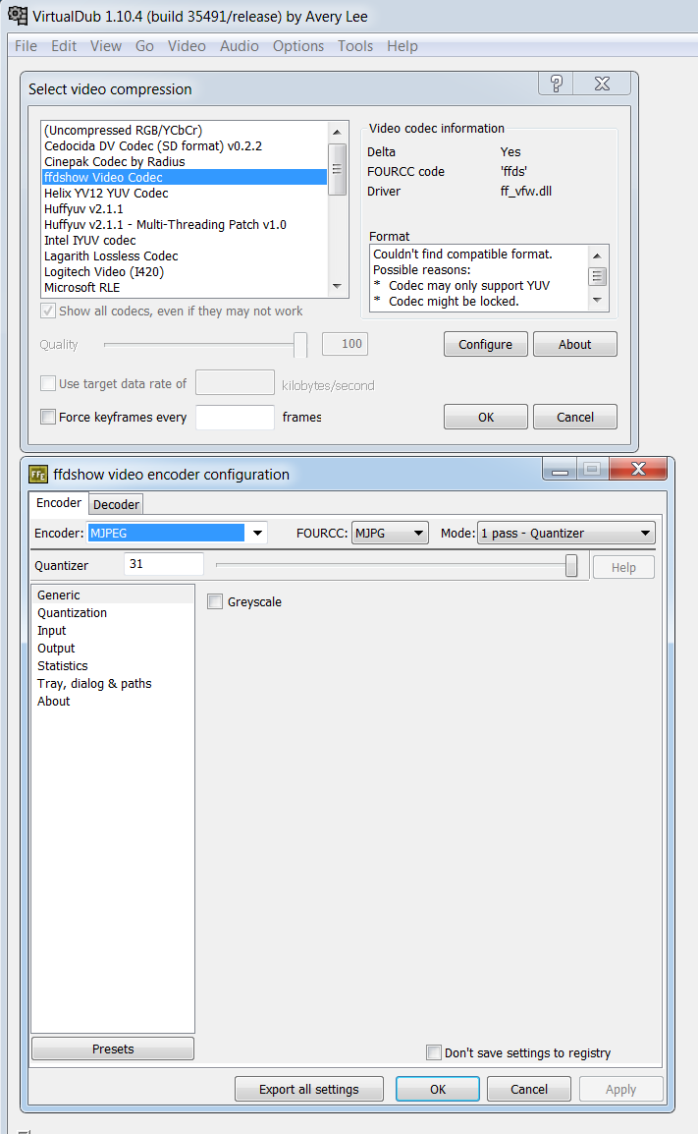
Task: Open the Options menu
Action: (x=298, y=46)
